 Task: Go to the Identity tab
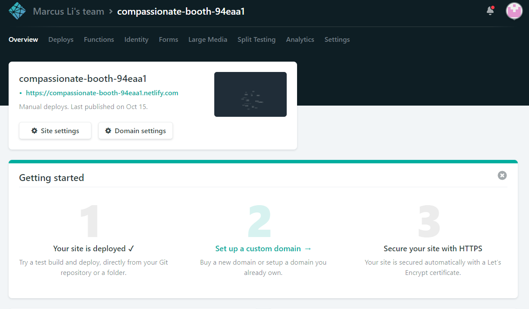click(136, 40)
